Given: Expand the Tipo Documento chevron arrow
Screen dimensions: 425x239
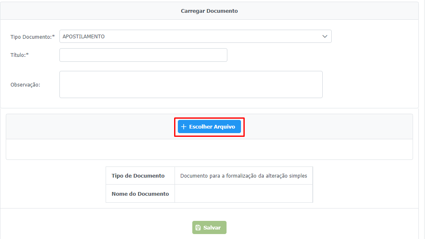Looking at the screenshot, I should coord(325,36).
